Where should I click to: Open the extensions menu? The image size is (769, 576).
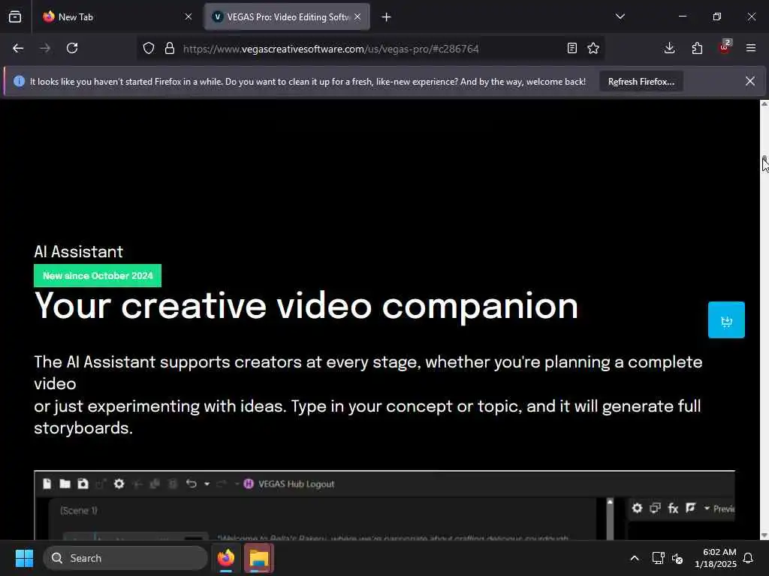tap(697, 48)
